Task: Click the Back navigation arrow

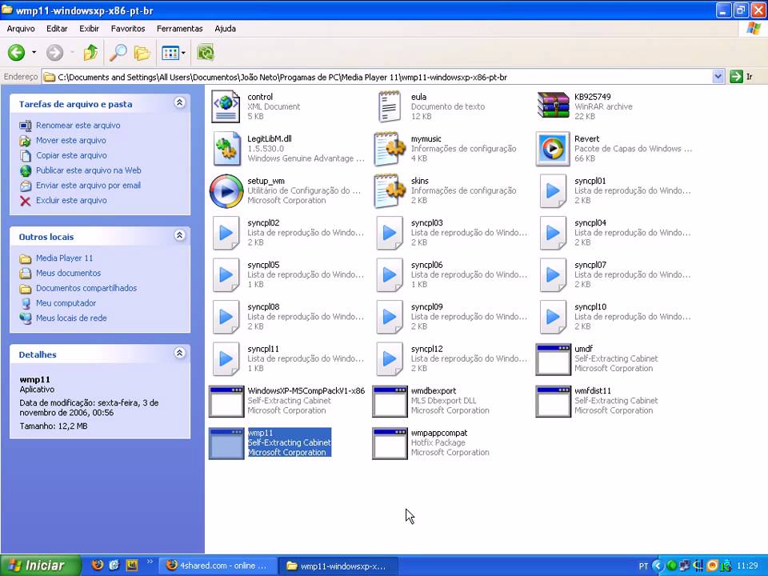Action: coord(16,53)
